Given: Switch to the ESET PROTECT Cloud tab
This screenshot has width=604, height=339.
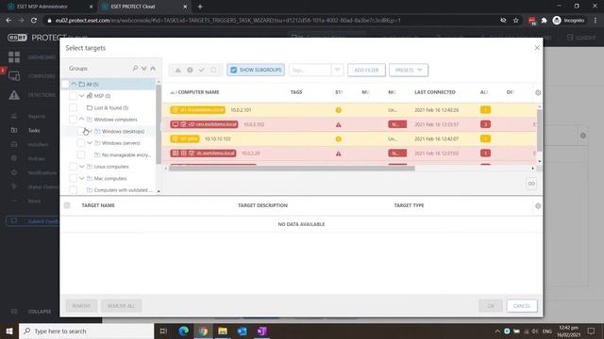Looking at the screenshot, I should pyautogui.click(x=143, y=7).
